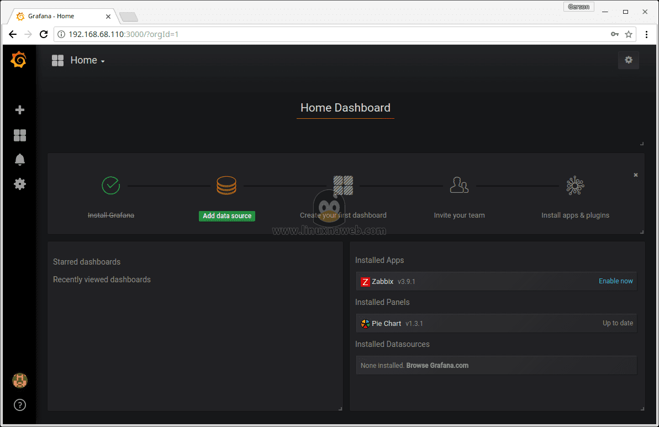
Task: Click the Gerson profile button
Action: point(579,7)
